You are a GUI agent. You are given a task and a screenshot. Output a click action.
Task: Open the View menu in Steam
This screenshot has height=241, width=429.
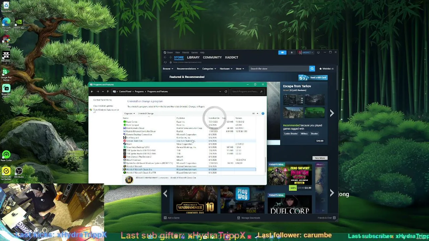pos(178,53)
